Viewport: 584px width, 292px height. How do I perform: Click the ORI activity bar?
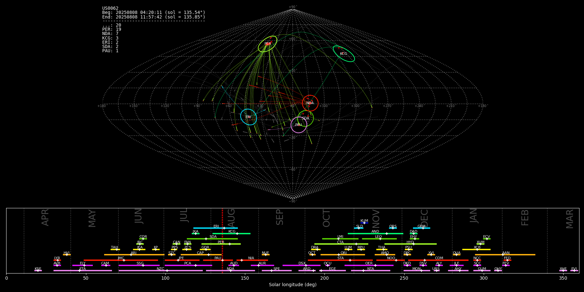click(x=343, y=255)
